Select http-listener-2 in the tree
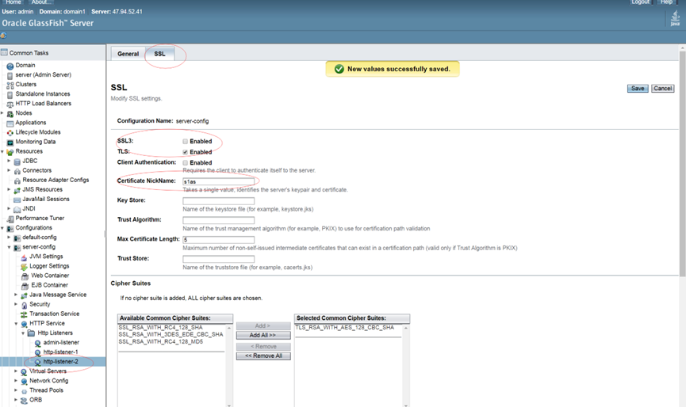The width and height of the screenshot is (686, 407). [61, 362]
